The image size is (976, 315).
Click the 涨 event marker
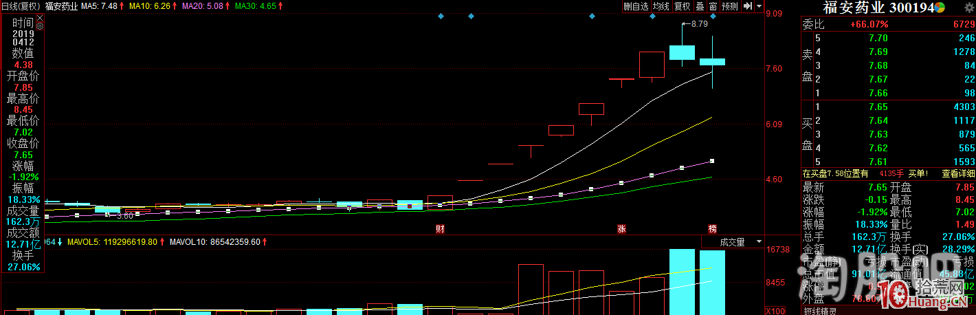point(621,228)
